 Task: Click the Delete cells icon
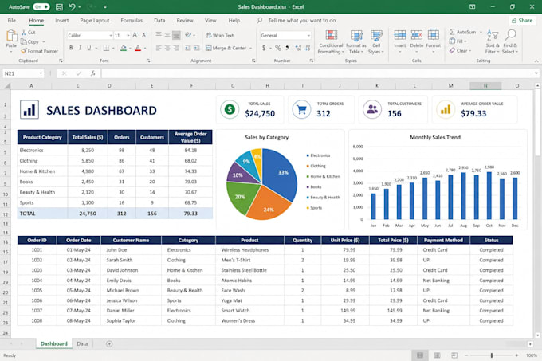click(417, 35)
